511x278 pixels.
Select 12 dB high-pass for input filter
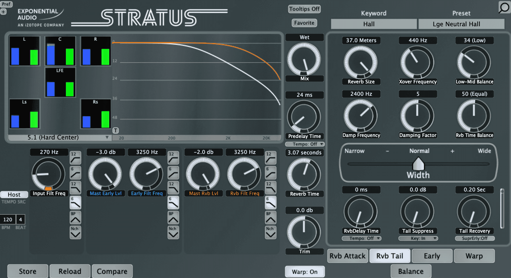[x=75, y=158]
